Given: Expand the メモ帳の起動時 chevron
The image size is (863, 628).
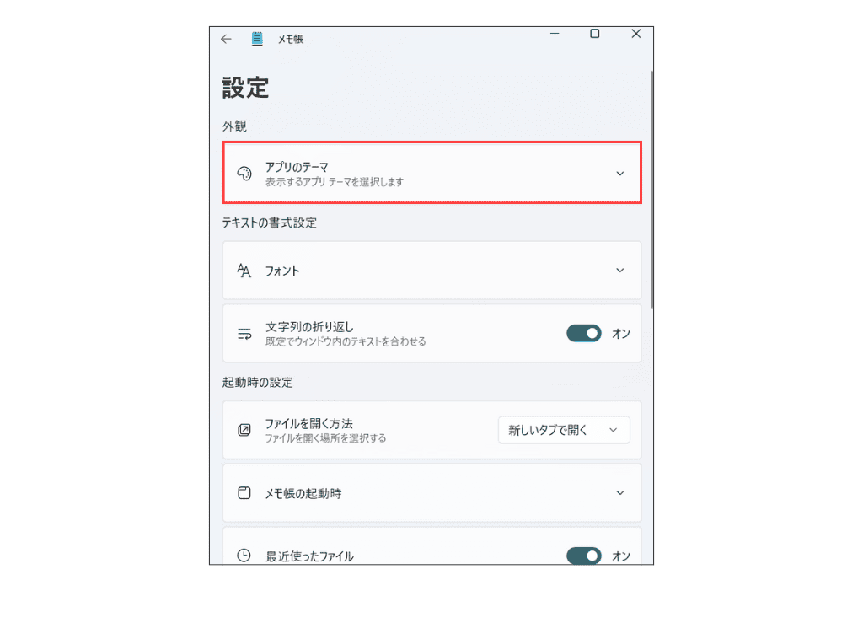Looking at the screenshot, I should (619, 492).
